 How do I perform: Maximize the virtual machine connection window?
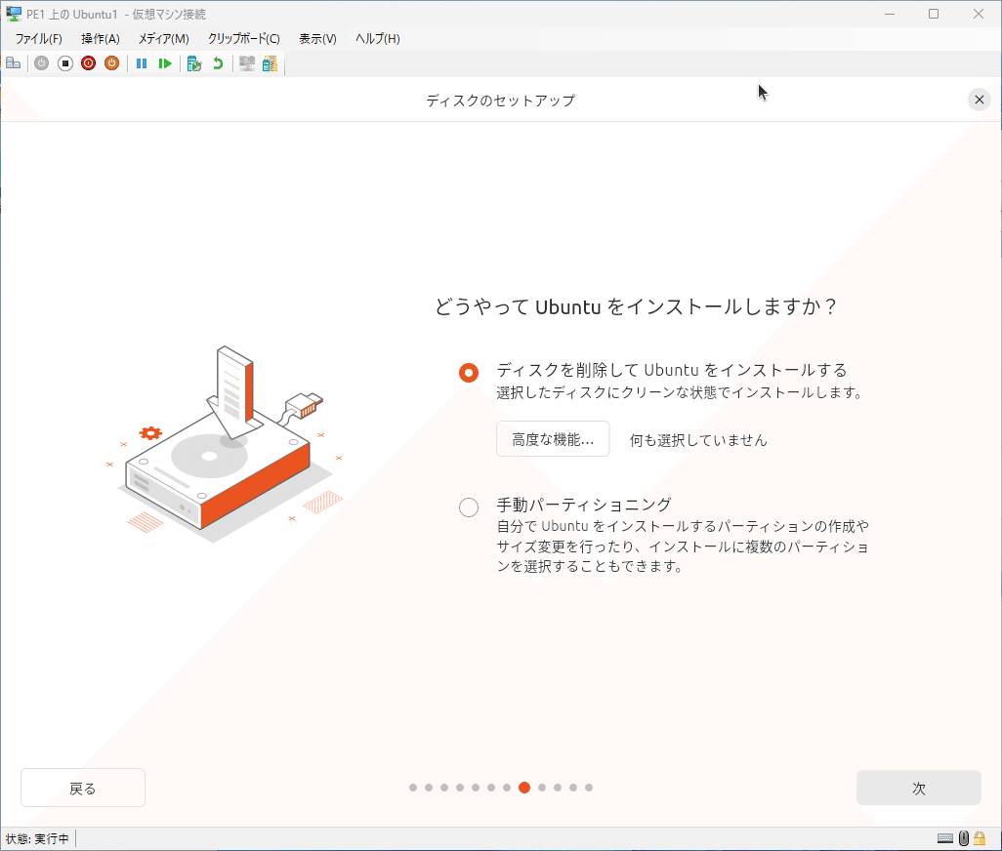click(934, 14)
